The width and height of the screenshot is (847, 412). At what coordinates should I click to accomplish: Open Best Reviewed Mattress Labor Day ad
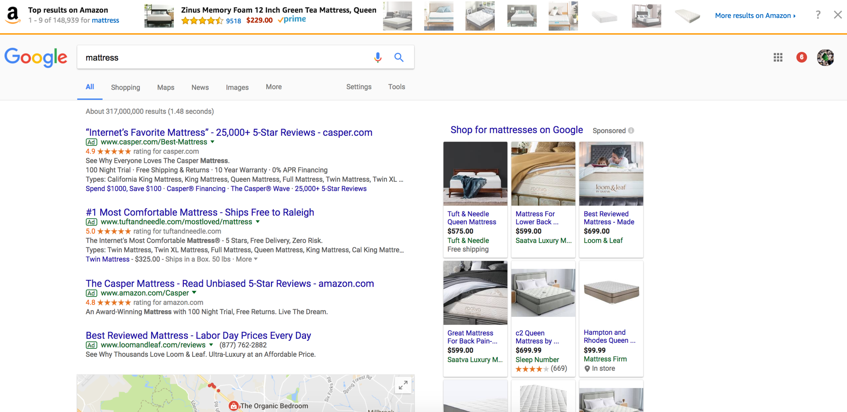click(198, 335)
